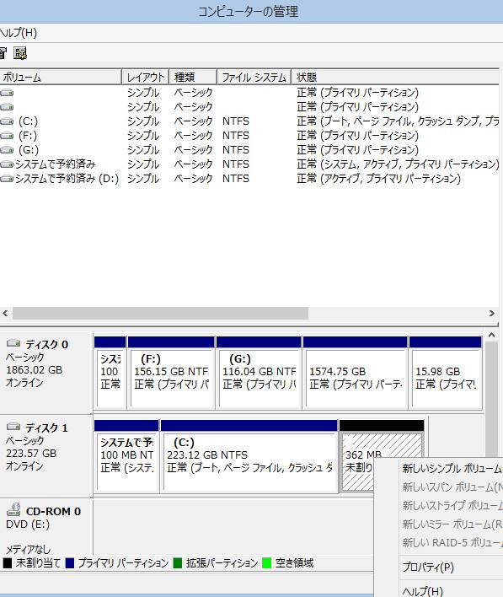Click the Layout column header
The height and width of the screenshot is (597, 503).
coord(146,78)
